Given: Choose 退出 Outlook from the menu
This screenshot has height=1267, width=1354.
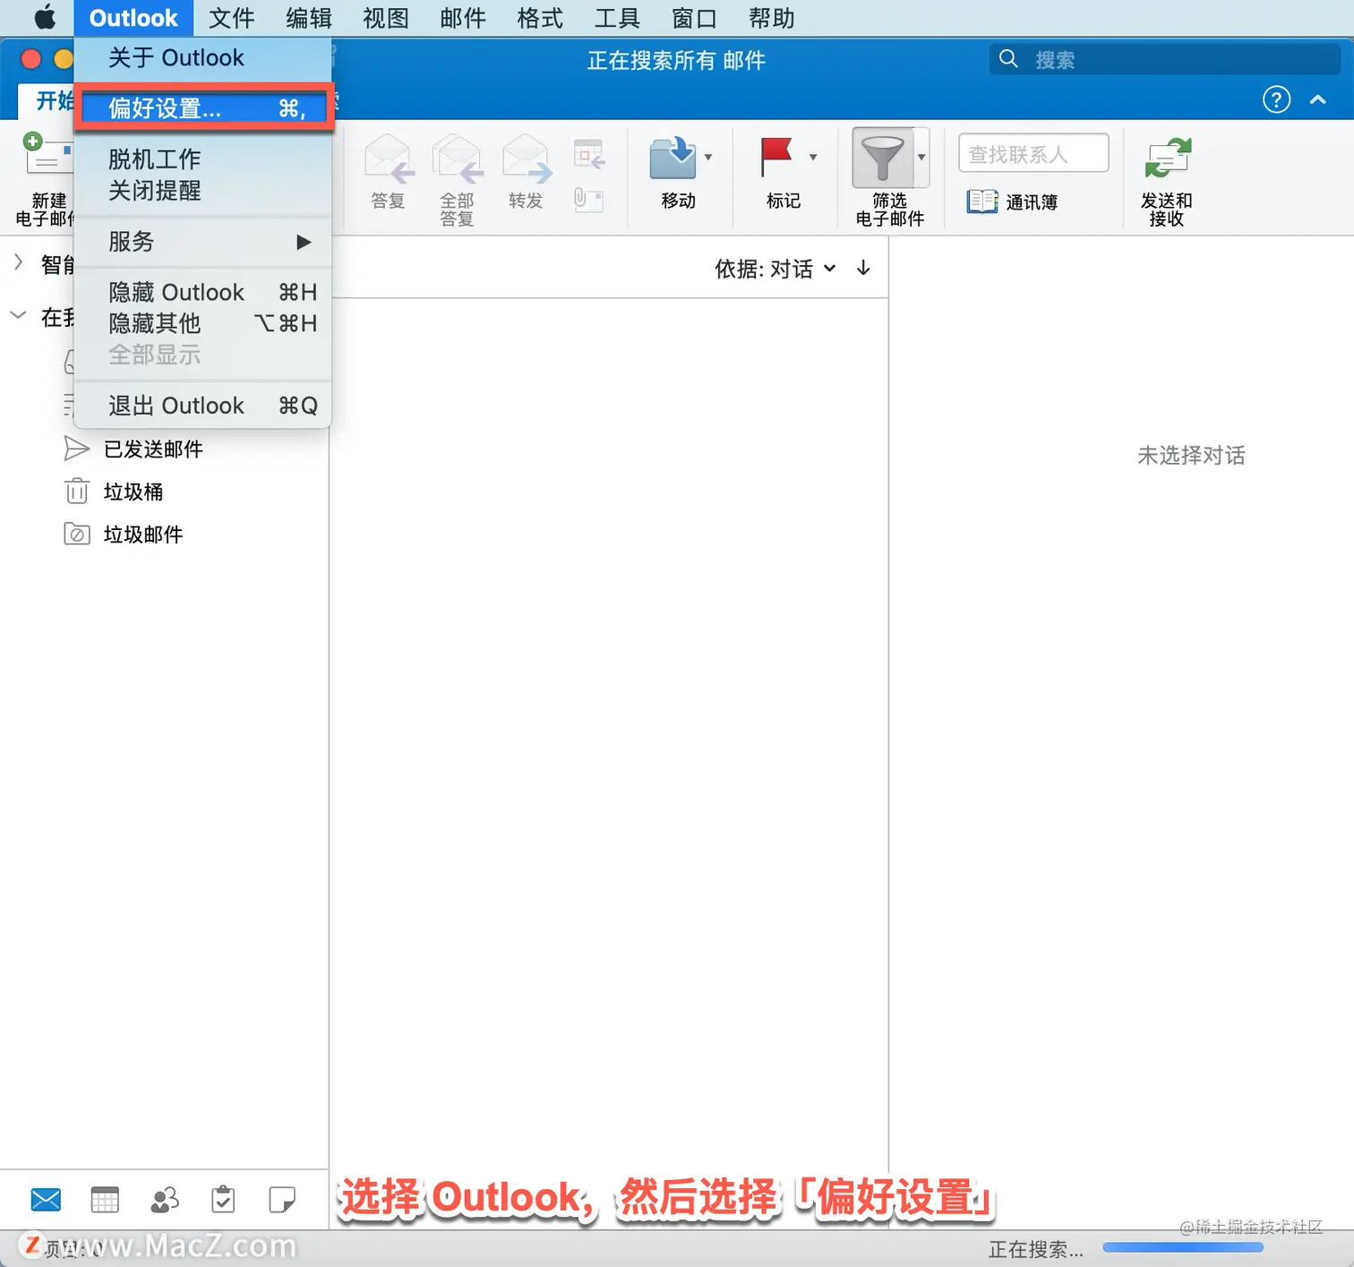Looking at the screenshot, I should click(203, 406).
